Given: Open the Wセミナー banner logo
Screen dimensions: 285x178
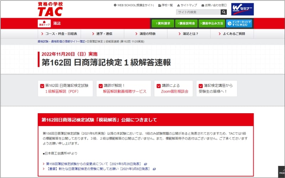Looking at the screenshot, I should [x=242, y=9].
